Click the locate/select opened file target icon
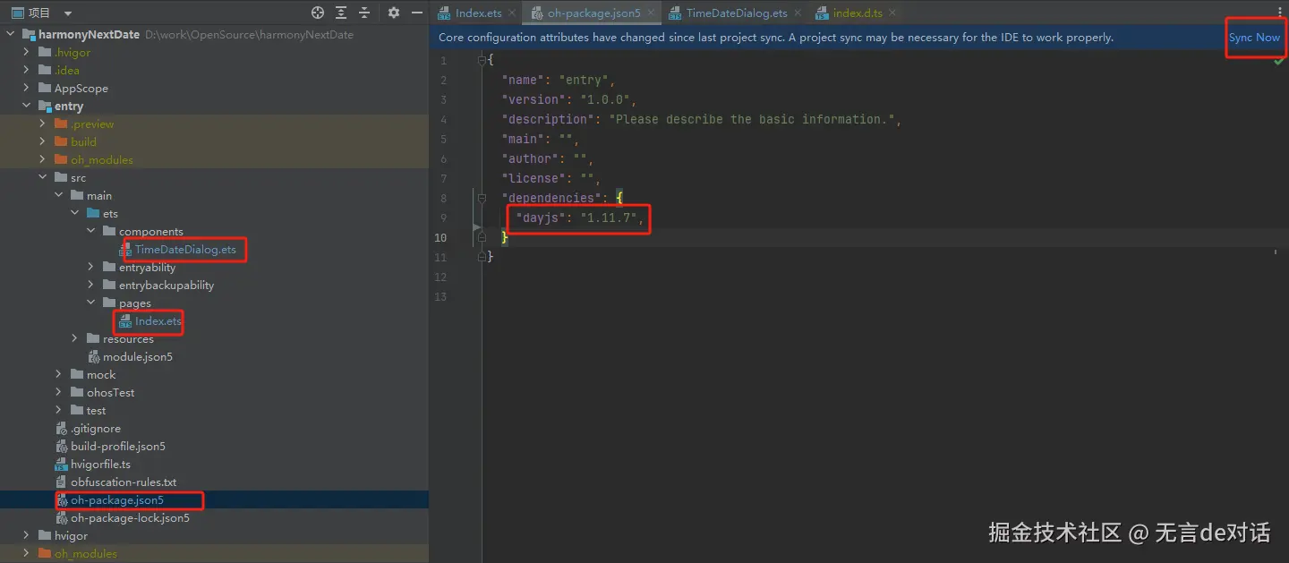This screenshot has width=1289, height=563. coord(317,13)
